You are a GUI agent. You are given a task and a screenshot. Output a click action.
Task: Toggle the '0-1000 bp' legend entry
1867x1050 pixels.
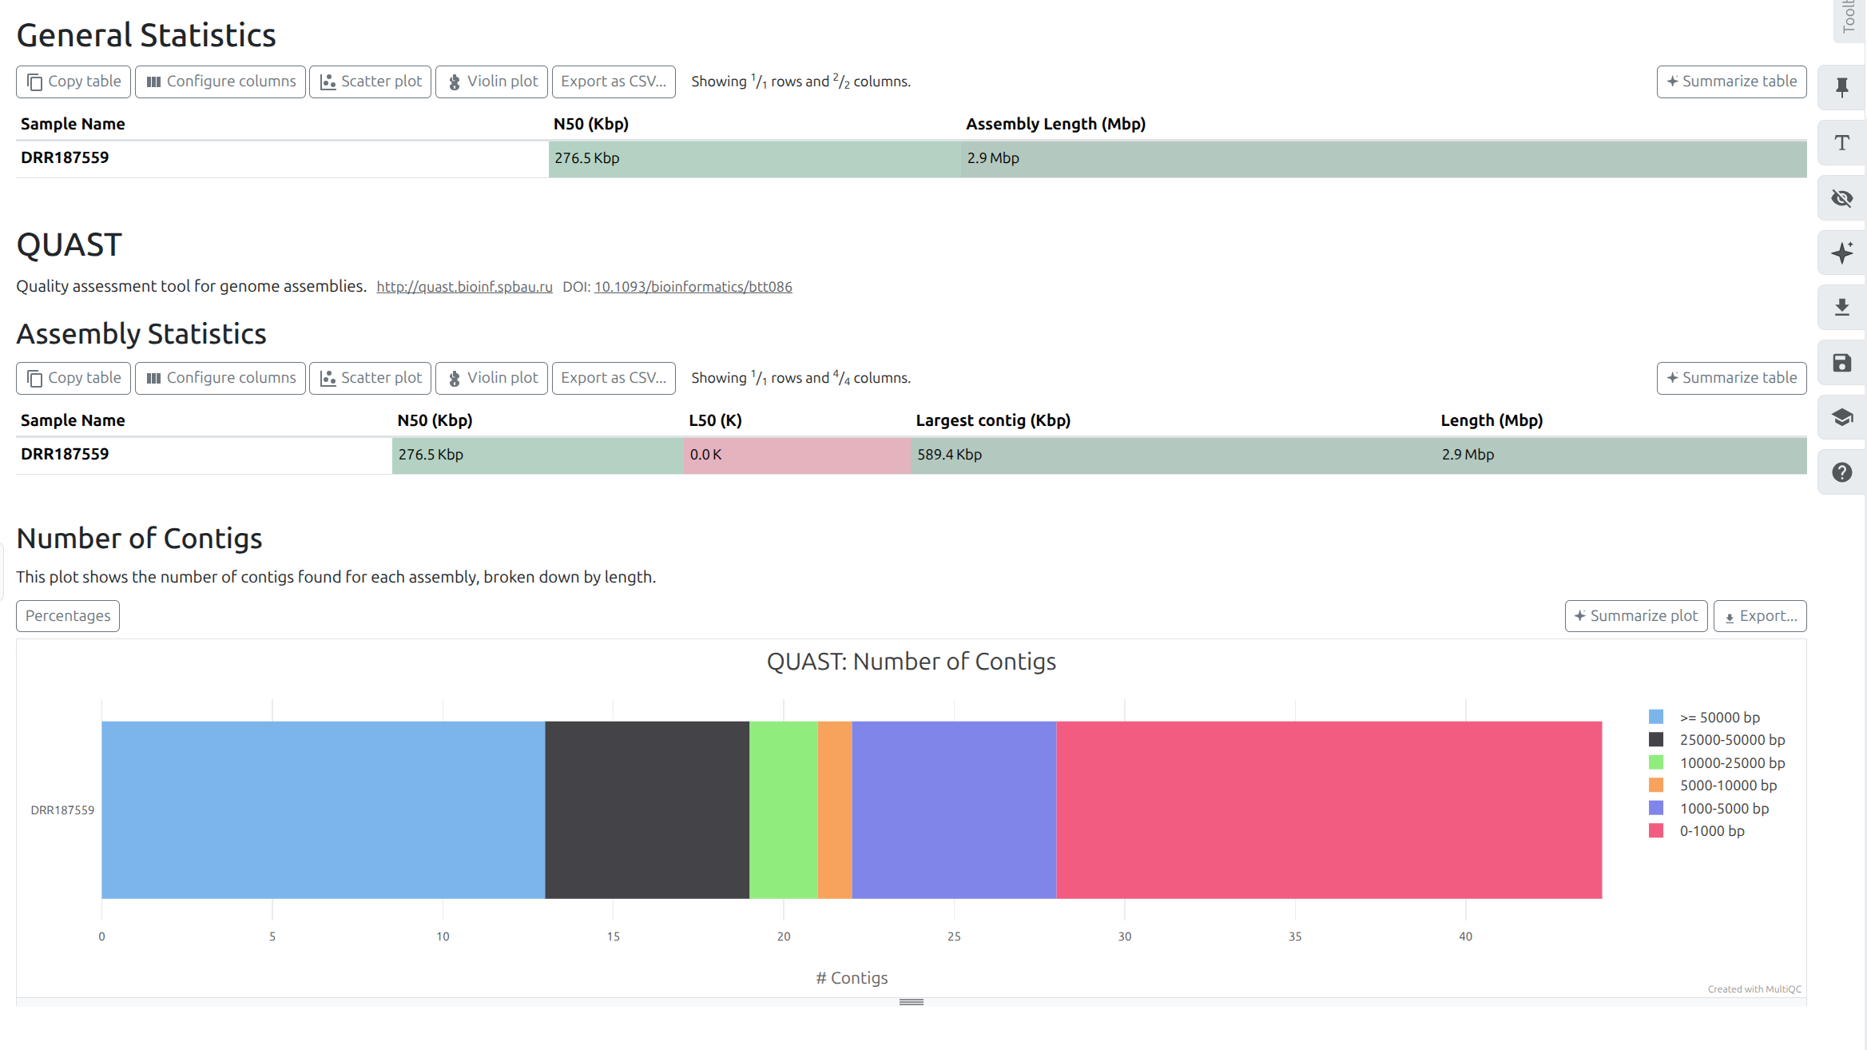coord(1711,831)
